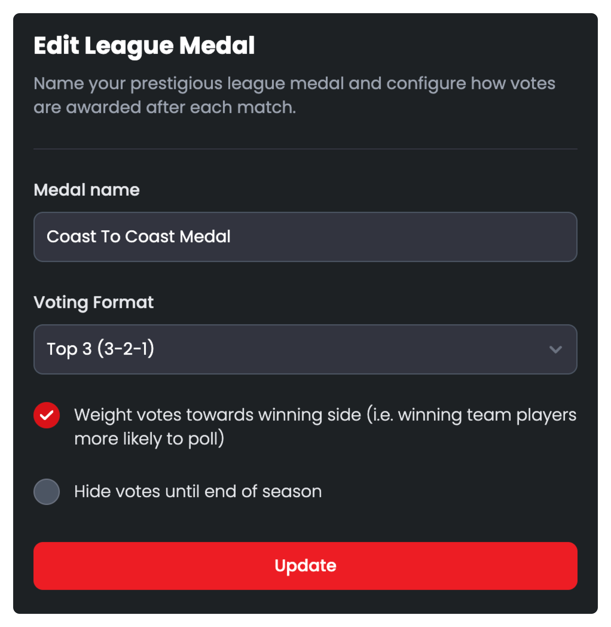Click the red checkmark icon
Image resolution: width=611 pixels, height=627 pixels.
(x=47, y=415)
